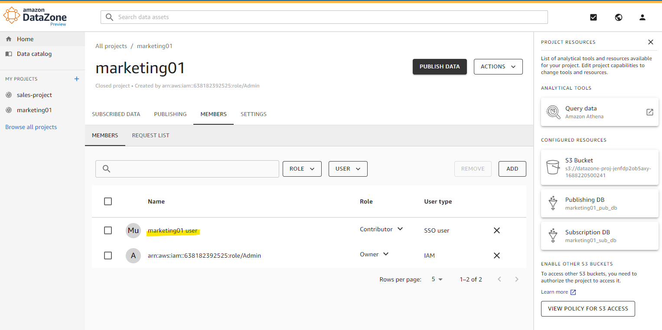Screen dimensions: 662x330
Task: Select the MEMBERS sub-tab
Action: click(105, 136)
